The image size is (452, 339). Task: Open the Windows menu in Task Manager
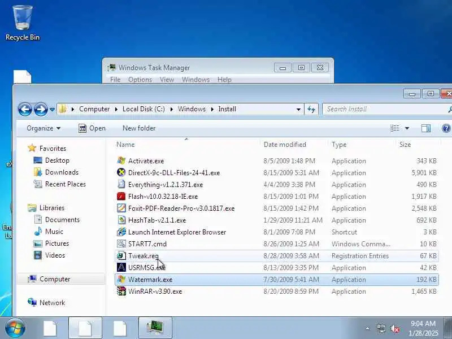click(x=195, y=80)
